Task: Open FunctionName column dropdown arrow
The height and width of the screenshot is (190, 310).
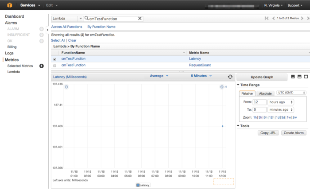Action: point(184,53)
